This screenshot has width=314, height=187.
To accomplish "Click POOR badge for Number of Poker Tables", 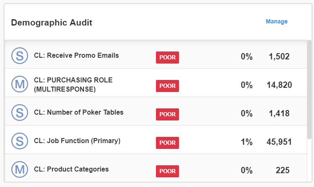I will coord(167,114).
